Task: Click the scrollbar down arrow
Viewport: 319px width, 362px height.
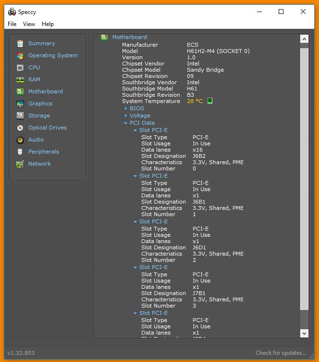Action: coord(304,334)
